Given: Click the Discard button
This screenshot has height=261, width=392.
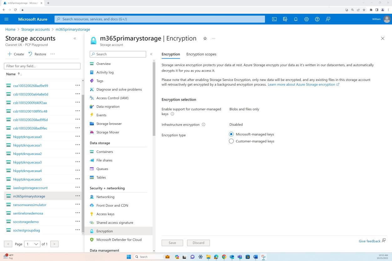Looking at the screenshot, I should 198,243.
